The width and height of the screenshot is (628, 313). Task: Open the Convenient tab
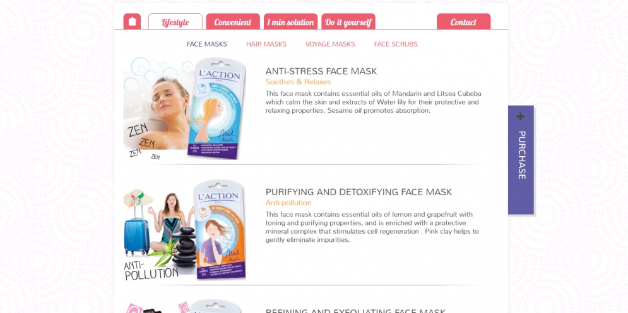(x=233, y=22)
